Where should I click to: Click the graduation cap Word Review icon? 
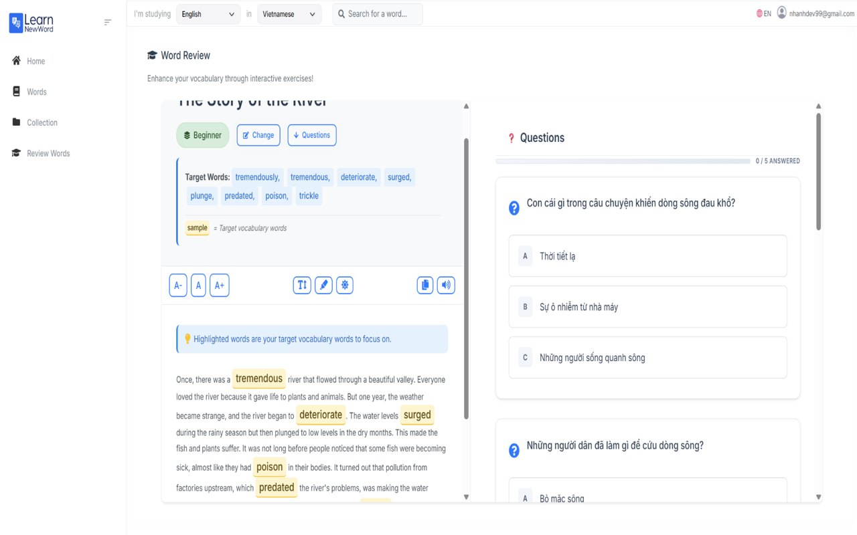coord(152,56)
